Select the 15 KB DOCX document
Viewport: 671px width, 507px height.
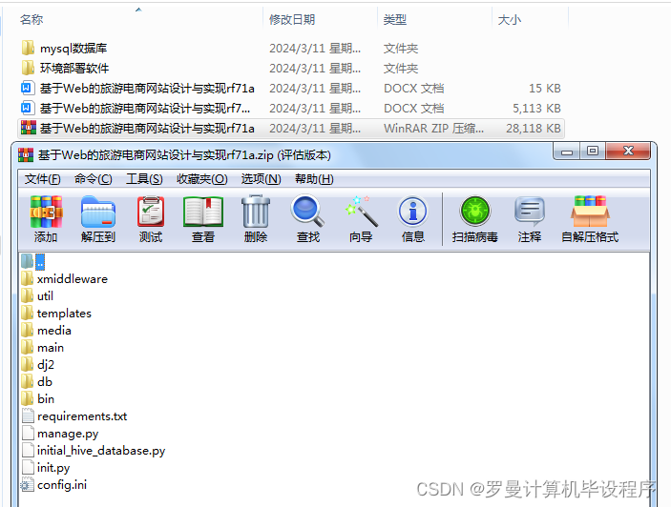coord(291,88)
